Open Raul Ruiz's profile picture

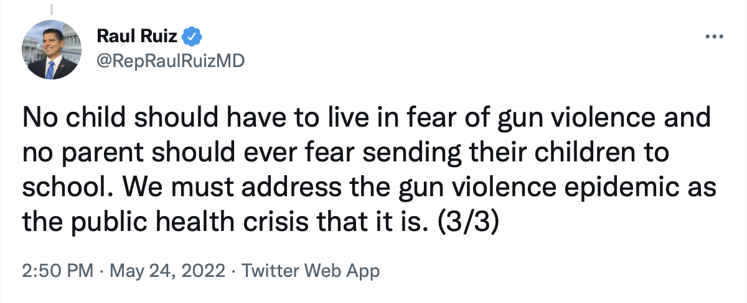coord(52,49)
